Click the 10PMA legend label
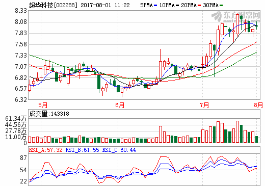Screen dimensions: 265x186 tap(167, 5)
